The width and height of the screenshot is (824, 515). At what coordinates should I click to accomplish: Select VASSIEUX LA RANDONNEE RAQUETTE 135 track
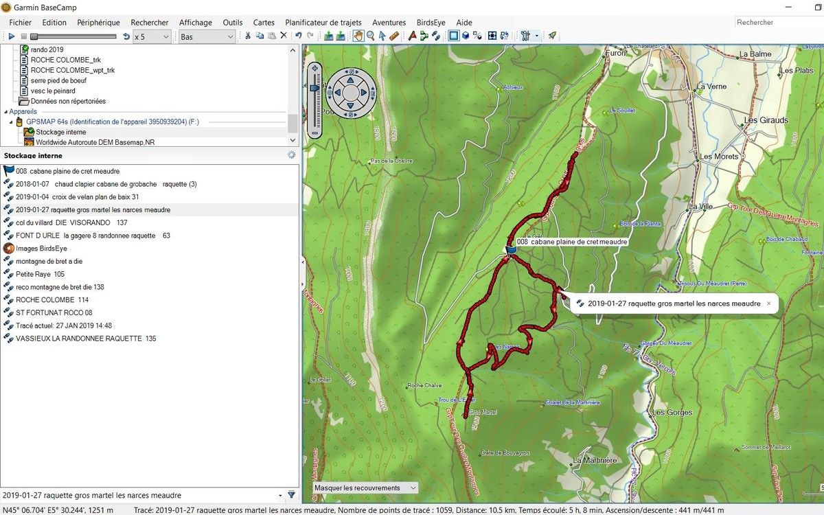(x=150, y=339)
